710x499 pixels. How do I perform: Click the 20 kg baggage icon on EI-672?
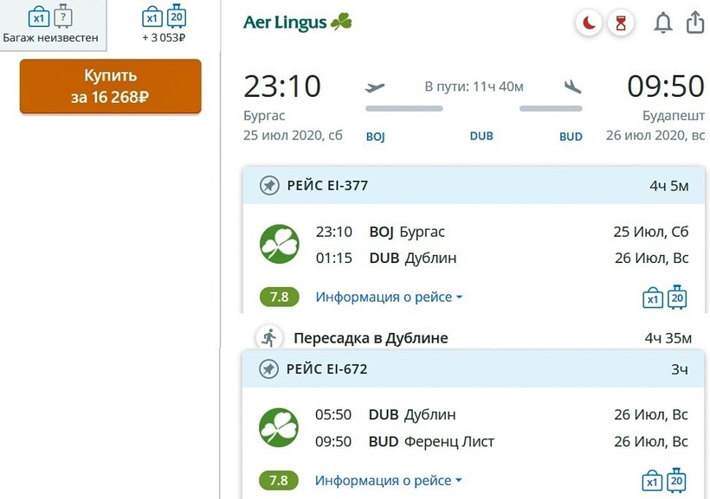(x=676, y=480)
